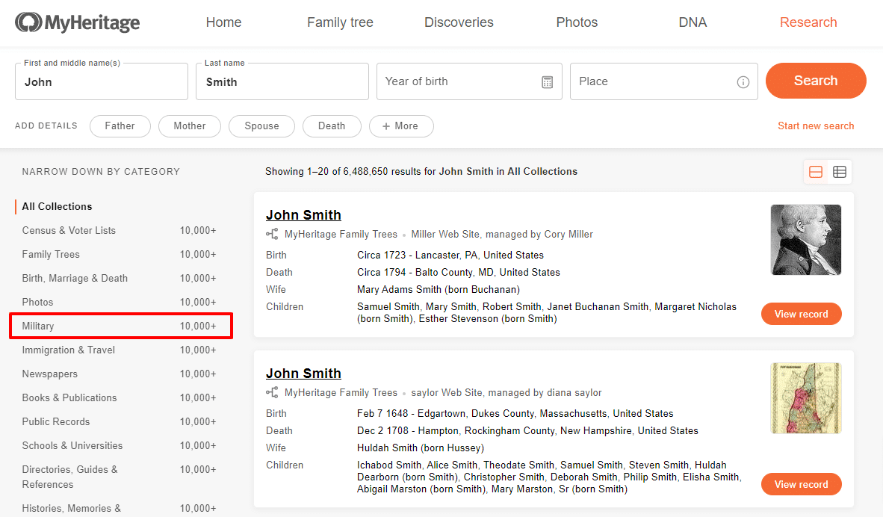Image resolution: width=883 pixels, height=517 pixels.
Task: Filter by Newspapers category
Action: [x=119, y=374]
